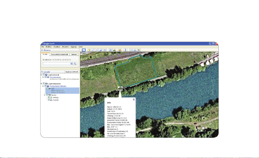Viewport: 259px width, 158px height.
Task: Click the path icon beside Umfang
Action: (51, 97)
